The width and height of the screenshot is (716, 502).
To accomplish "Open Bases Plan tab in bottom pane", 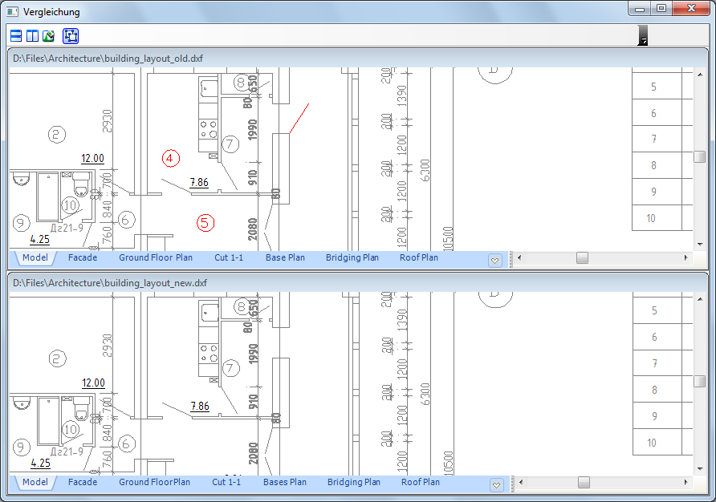I will pyautogui.click(x=285, y=483).
